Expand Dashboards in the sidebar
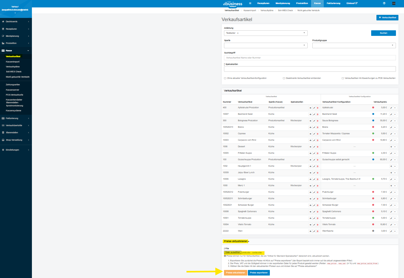The height and width of the screenshot is (278, 404). (x=16, y=22)
